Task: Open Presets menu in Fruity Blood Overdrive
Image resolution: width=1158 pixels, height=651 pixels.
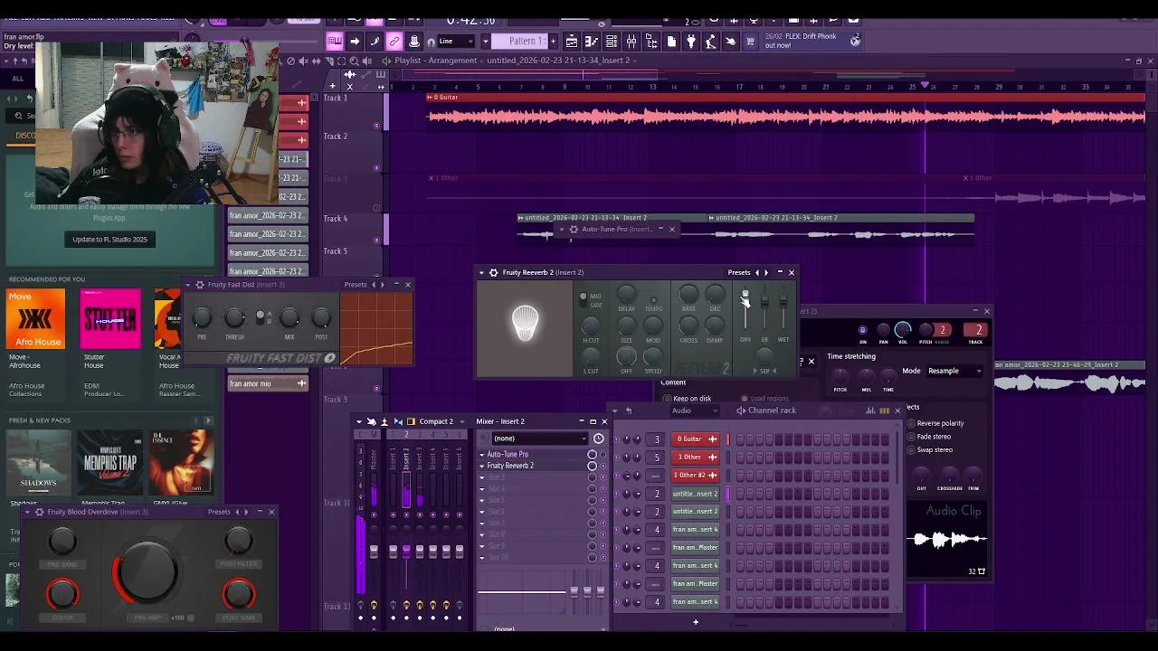Action: point(219,512)
